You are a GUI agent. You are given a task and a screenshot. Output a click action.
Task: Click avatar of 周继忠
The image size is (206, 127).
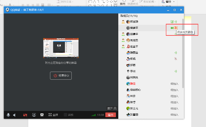point(128,40)
